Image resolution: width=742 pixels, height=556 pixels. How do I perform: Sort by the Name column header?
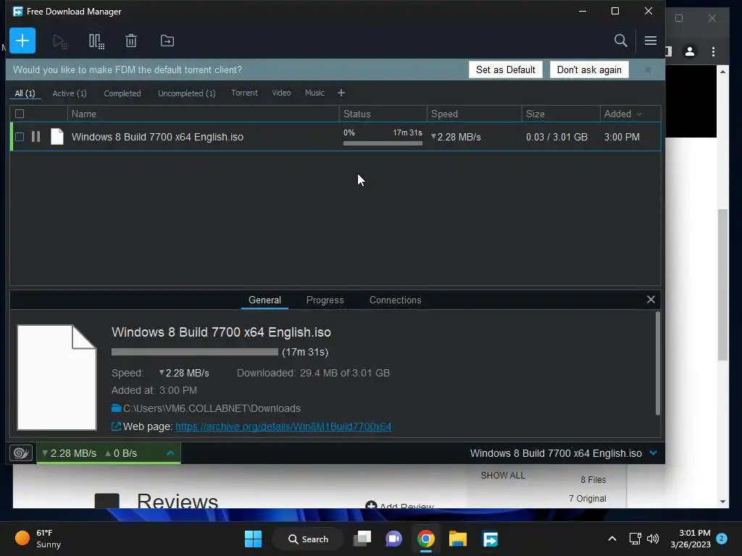coord(204,114)
